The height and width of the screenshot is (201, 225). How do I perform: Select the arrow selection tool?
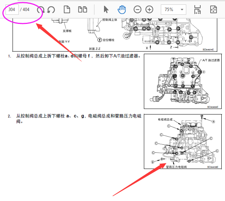tap(106, 10)
